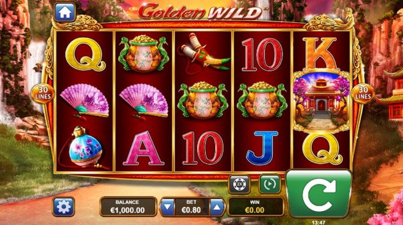Viewport: 403px width, 225px height.
Task: Click the orange K symbol
Action: 320,53
